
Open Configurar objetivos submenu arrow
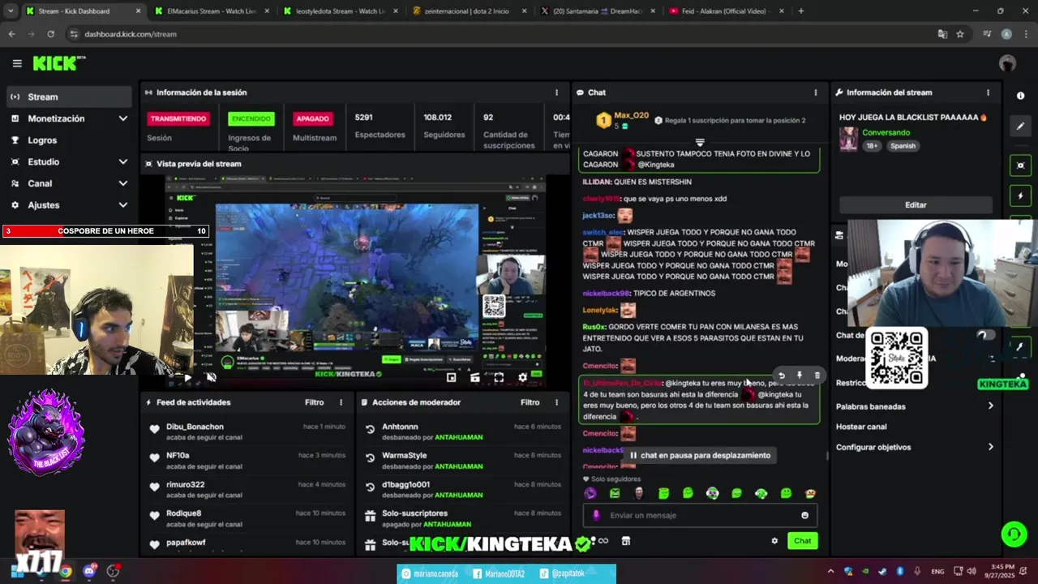[990, 447]
